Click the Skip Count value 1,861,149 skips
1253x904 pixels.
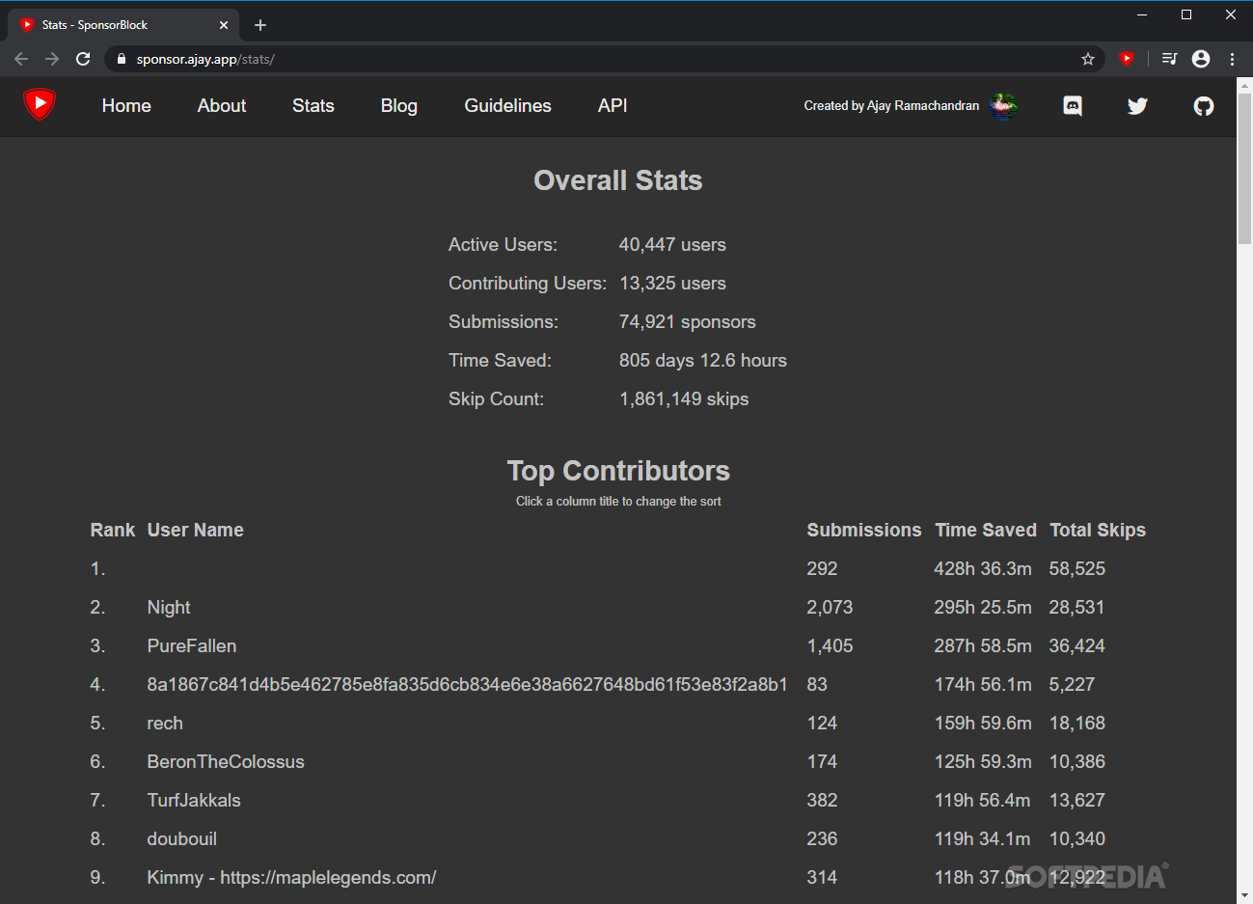click(x=683, y=399)
